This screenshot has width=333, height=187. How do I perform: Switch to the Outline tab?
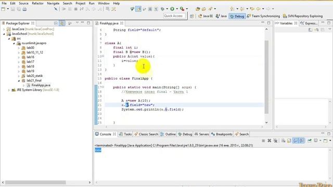point(168,134)
